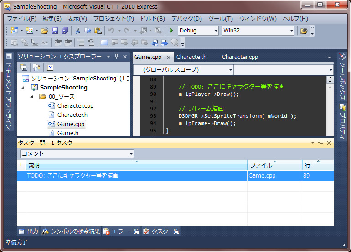The image size is (351, 252).
Task: Open a file with the folder icon
Action: tap(45, 31)
